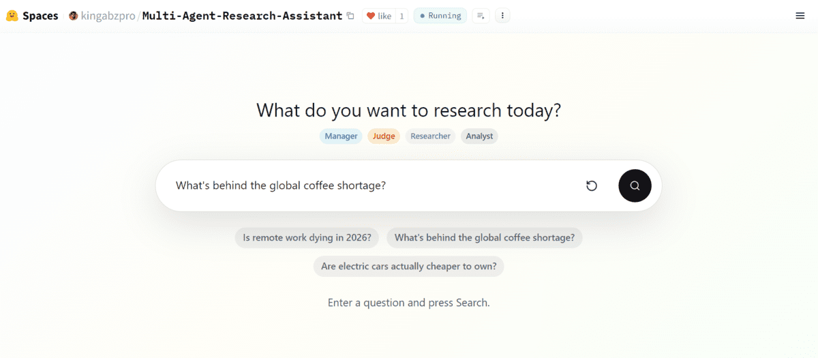
Task: Reset the query with the refresh icon
Action: click(592, 185)
